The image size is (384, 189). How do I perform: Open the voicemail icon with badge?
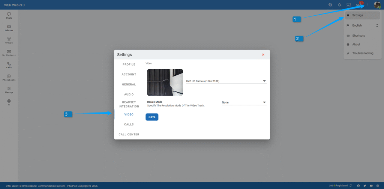pos(359,5)
